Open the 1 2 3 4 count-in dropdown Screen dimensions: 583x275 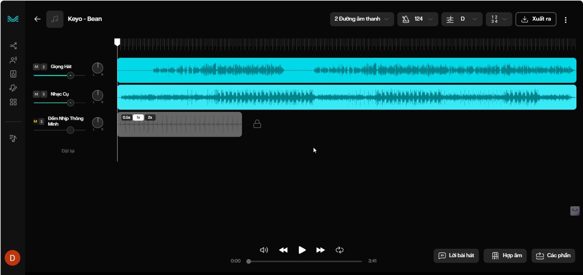pyautogui.click(x=499, y=19)
